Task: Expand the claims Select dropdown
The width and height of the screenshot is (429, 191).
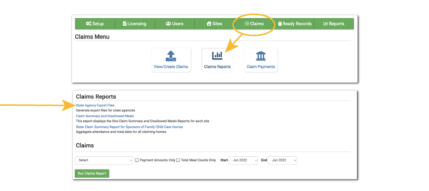Action: pos(104,161)
